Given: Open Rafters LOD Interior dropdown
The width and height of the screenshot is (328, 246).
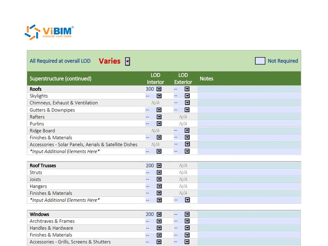Looking at the screenshot, I should point(159,117).
